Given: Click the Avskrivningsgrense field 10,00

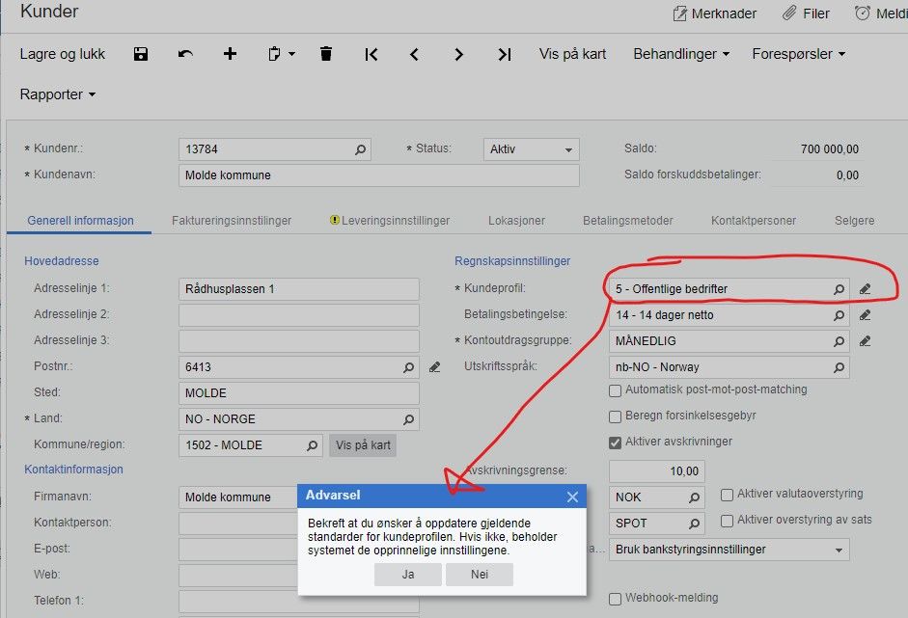Looking at the screenshot, I should point(657,471).
